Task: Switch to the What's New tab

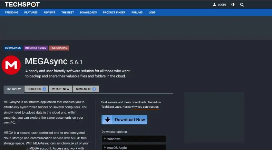Action: click(61, 89)
